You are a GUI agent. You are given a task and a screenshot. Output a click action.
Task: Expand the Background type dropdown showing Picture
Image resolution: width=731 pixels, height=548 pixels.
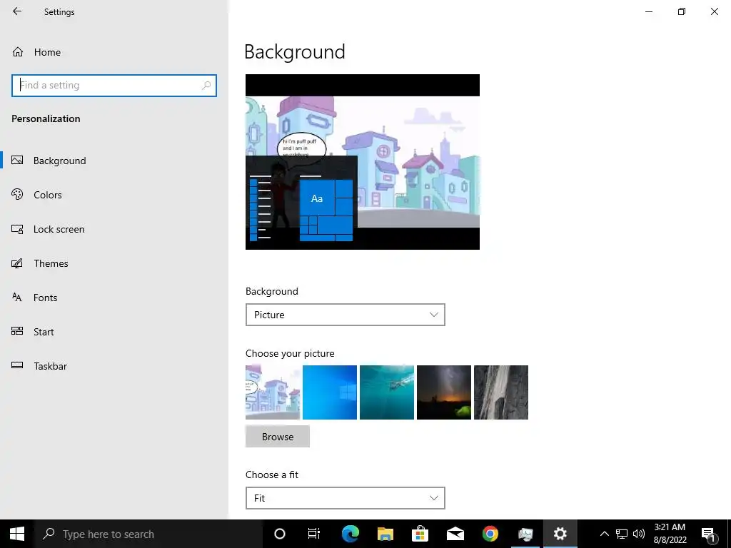click(x=346, y=315)
